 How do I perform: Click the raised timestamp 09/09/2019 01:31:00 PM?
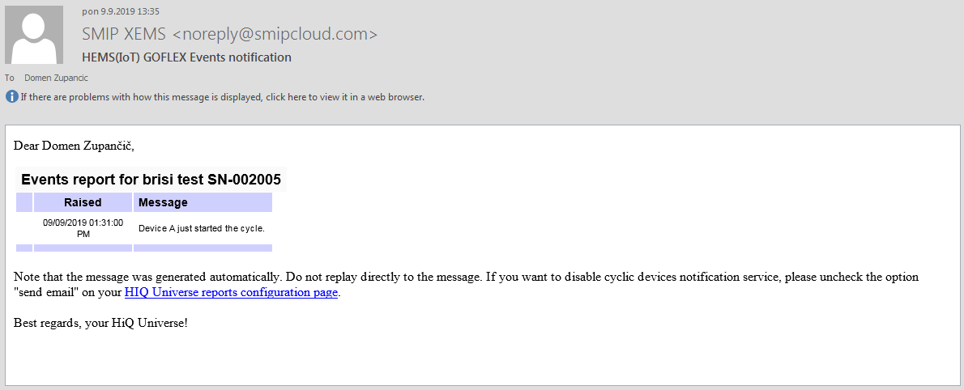pos(83,228)
